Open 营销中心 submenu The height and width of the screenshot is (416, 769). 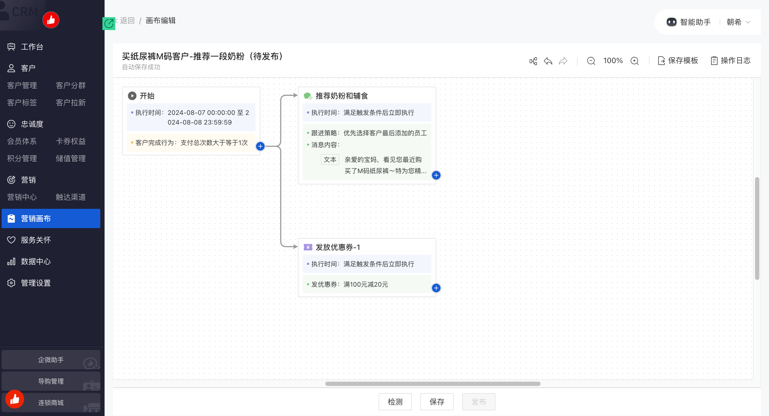tap(22, 197)
